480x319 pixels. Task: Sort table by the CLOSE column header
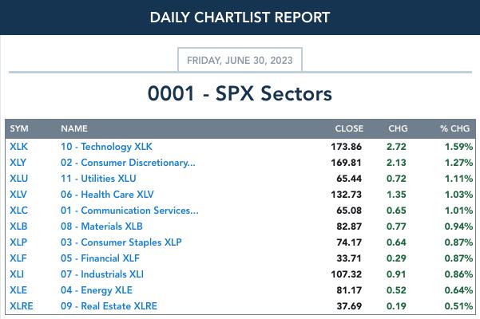[349, 128]
